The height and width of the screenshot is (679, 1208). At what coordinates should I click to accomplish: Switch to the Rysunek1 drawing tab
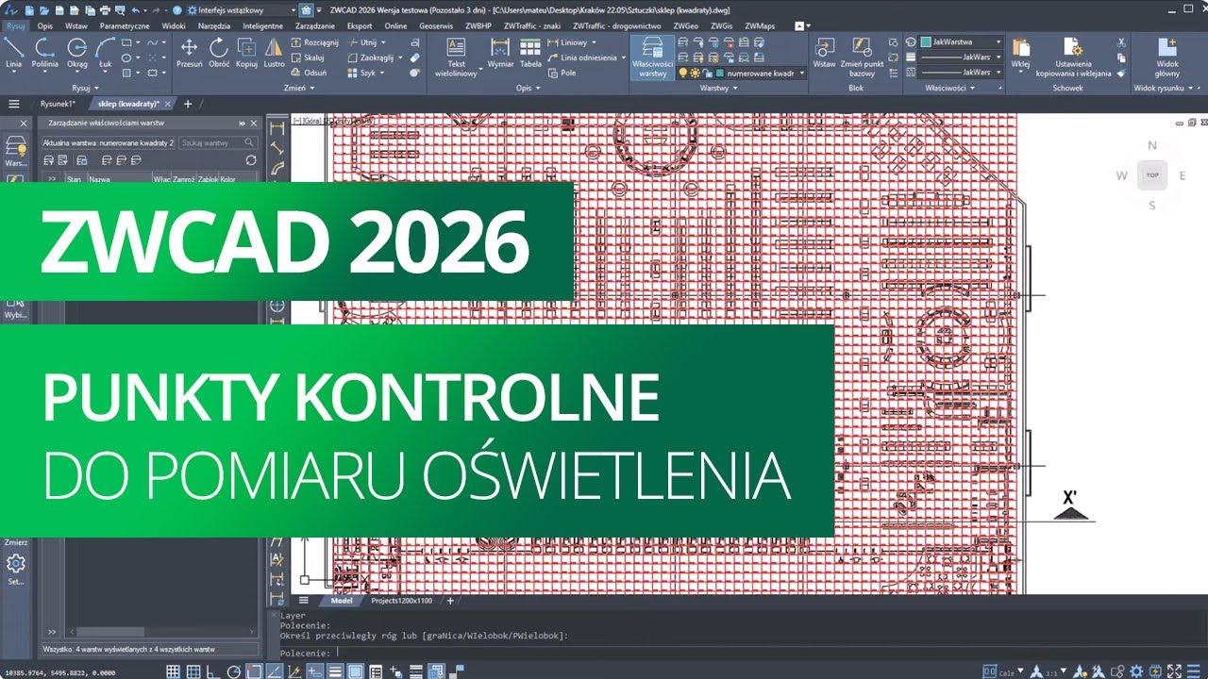point(58,104)
